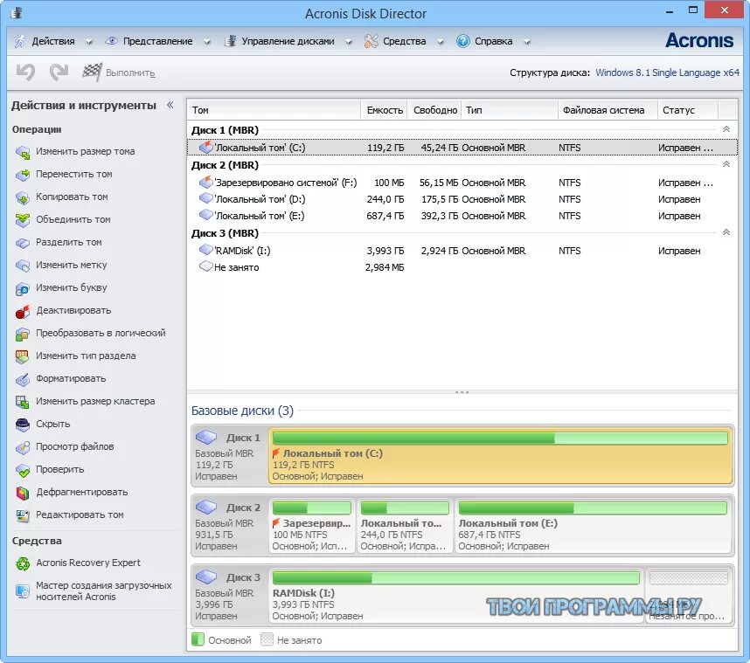This screenshot has width=750, height=663.
Task: Click the Изменить тип раздела icon
Action: [x=23, y=356]
